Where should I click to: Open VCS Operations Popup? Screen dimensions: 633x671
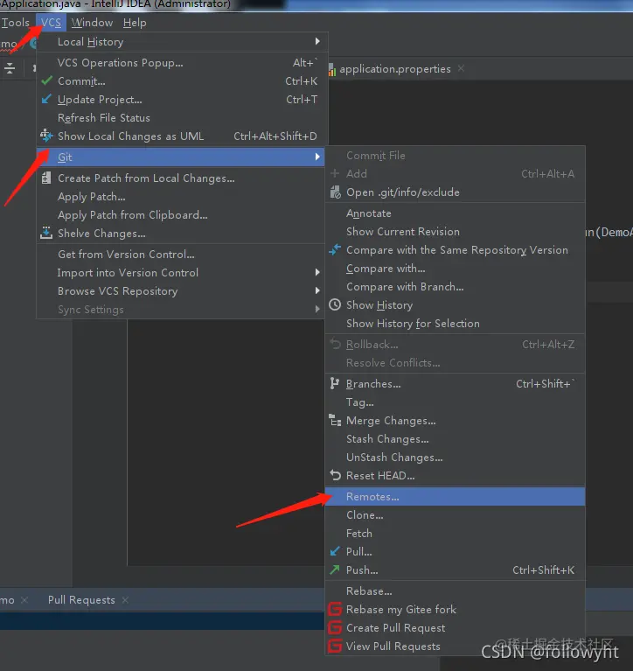click(x=182, y=62)
